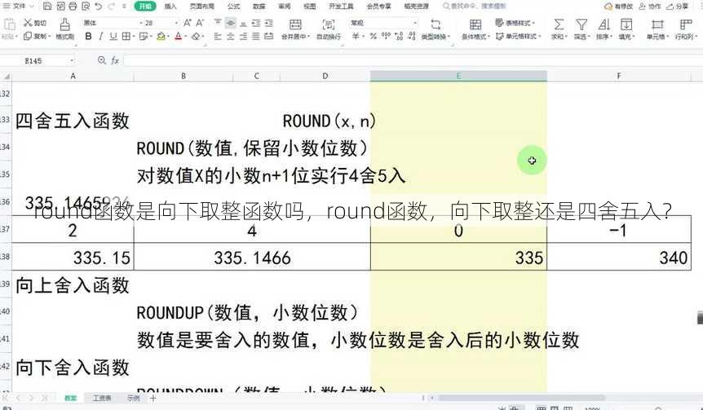Switch to the Page Layout (页面布局) tab
This screenshot has height=410, width=703.
click(201, 7)
